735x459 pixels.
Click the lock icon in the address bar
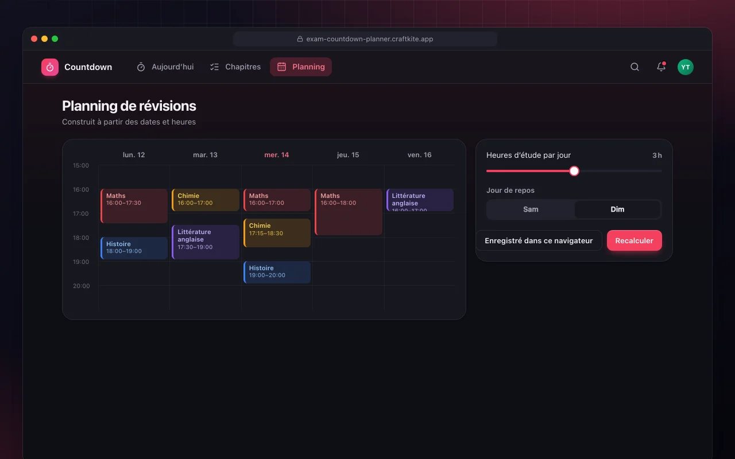300,39
